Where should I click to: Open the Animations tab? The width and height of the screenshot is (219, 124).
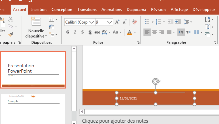[x=111, y=10]
